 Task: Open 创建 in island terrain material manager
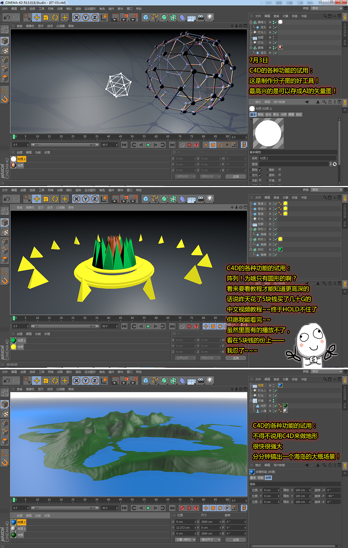pos(20,516)
